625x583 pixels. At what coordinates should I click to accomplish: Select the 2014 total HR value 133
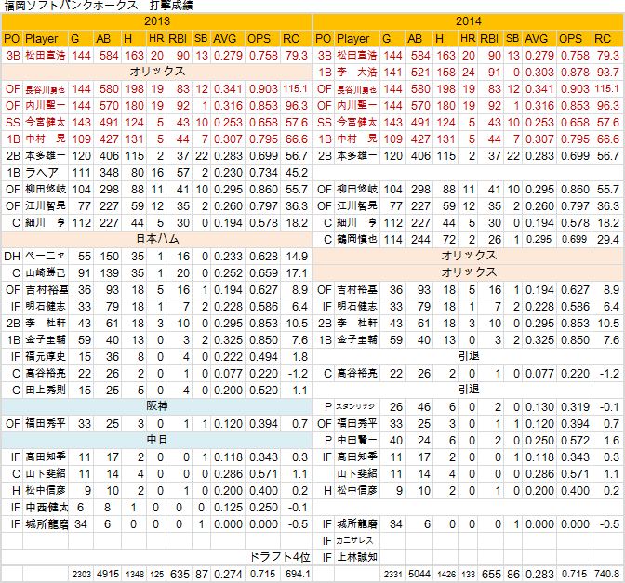[x=468, y=575]
